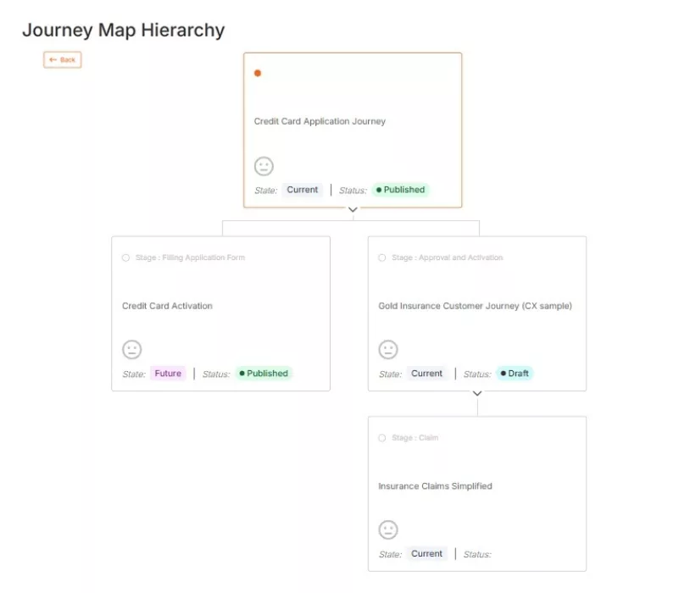Select the Stage radio for Approval and Activation
Screen dimensions: 679x593
click(381, 258)
